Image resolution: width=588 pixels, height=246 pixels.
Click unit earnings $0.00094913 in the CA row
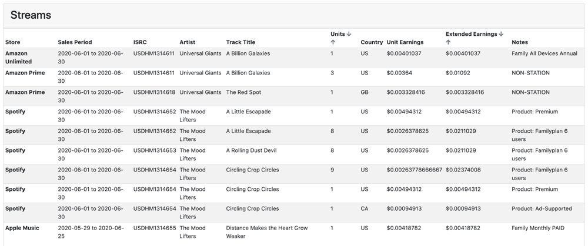pyautogui.click(x=404, y=208)
